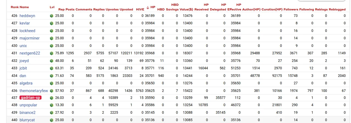Click the level cube icon for majorminer
Screen dimensions: 351x123
tap(51, 38)
